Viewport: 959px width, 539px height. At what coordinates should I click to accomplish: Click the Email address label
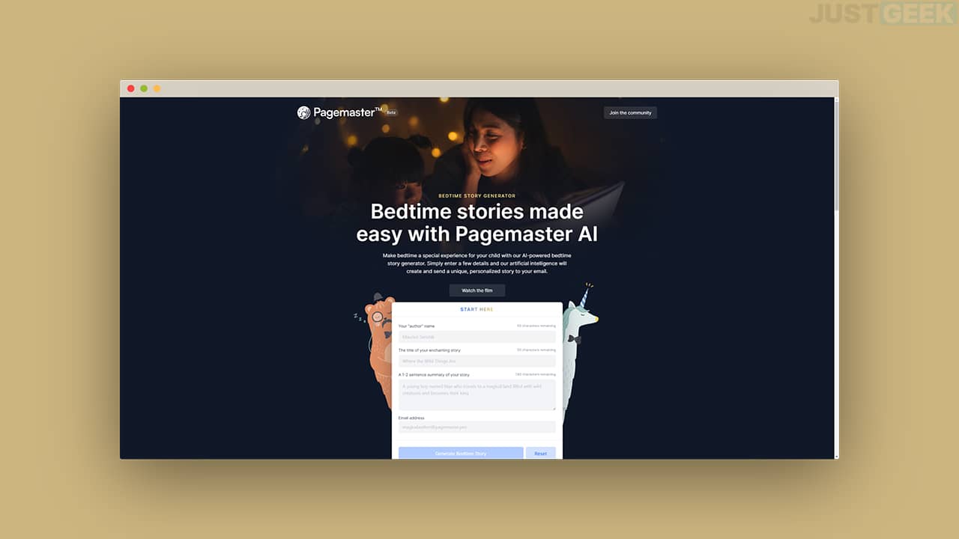click(411, 418)
